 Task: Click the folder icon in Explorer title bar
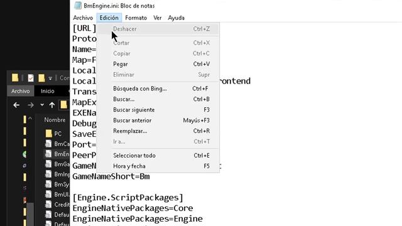(15, 78)
